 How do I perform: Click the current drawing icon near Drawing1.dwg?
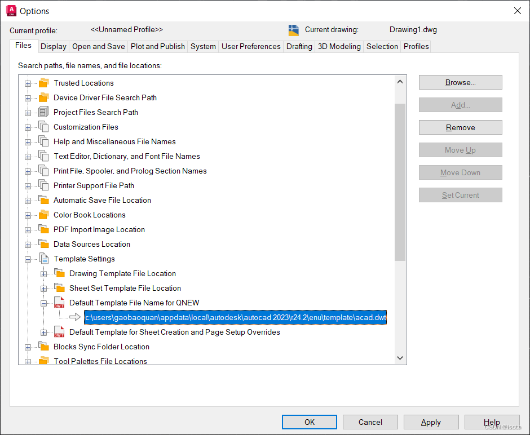click(294, 30)
